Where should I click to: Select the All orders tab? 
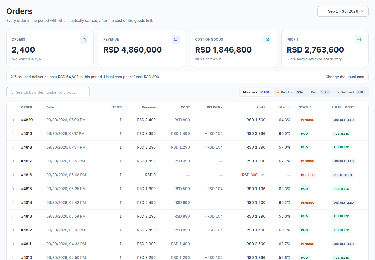point(257,92)
